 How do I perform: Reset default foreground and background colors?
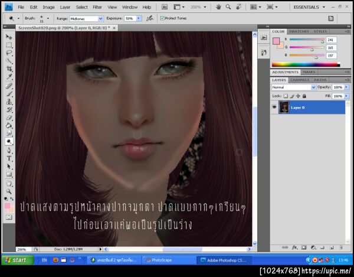click(6, 199)
